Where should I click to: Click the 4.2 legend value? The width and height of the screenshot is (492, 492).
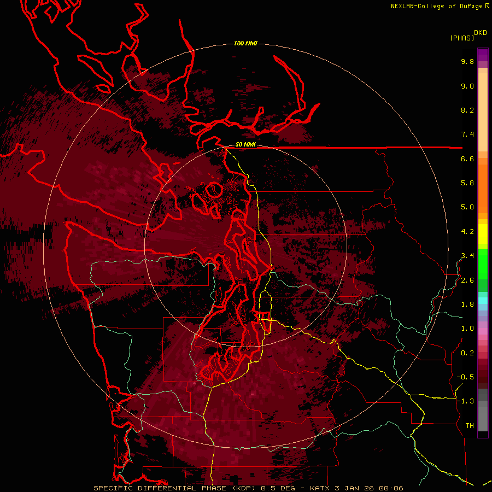point(467,232)
